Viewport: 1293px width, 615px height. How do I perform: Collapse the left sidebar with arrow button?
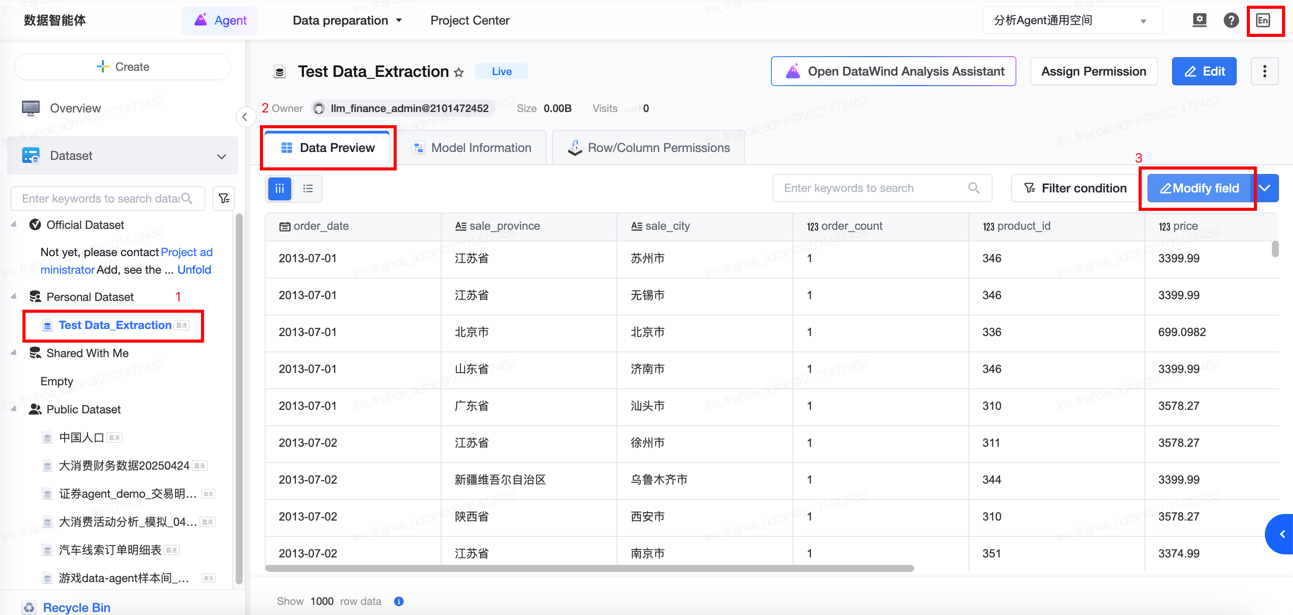245,117
